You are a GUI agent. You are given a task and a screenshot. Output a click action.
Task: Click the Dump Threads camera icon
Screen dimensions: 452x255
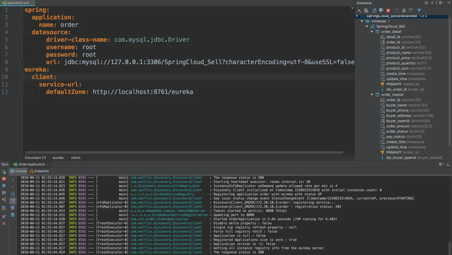pyautogui.click(x=4, y=193)
